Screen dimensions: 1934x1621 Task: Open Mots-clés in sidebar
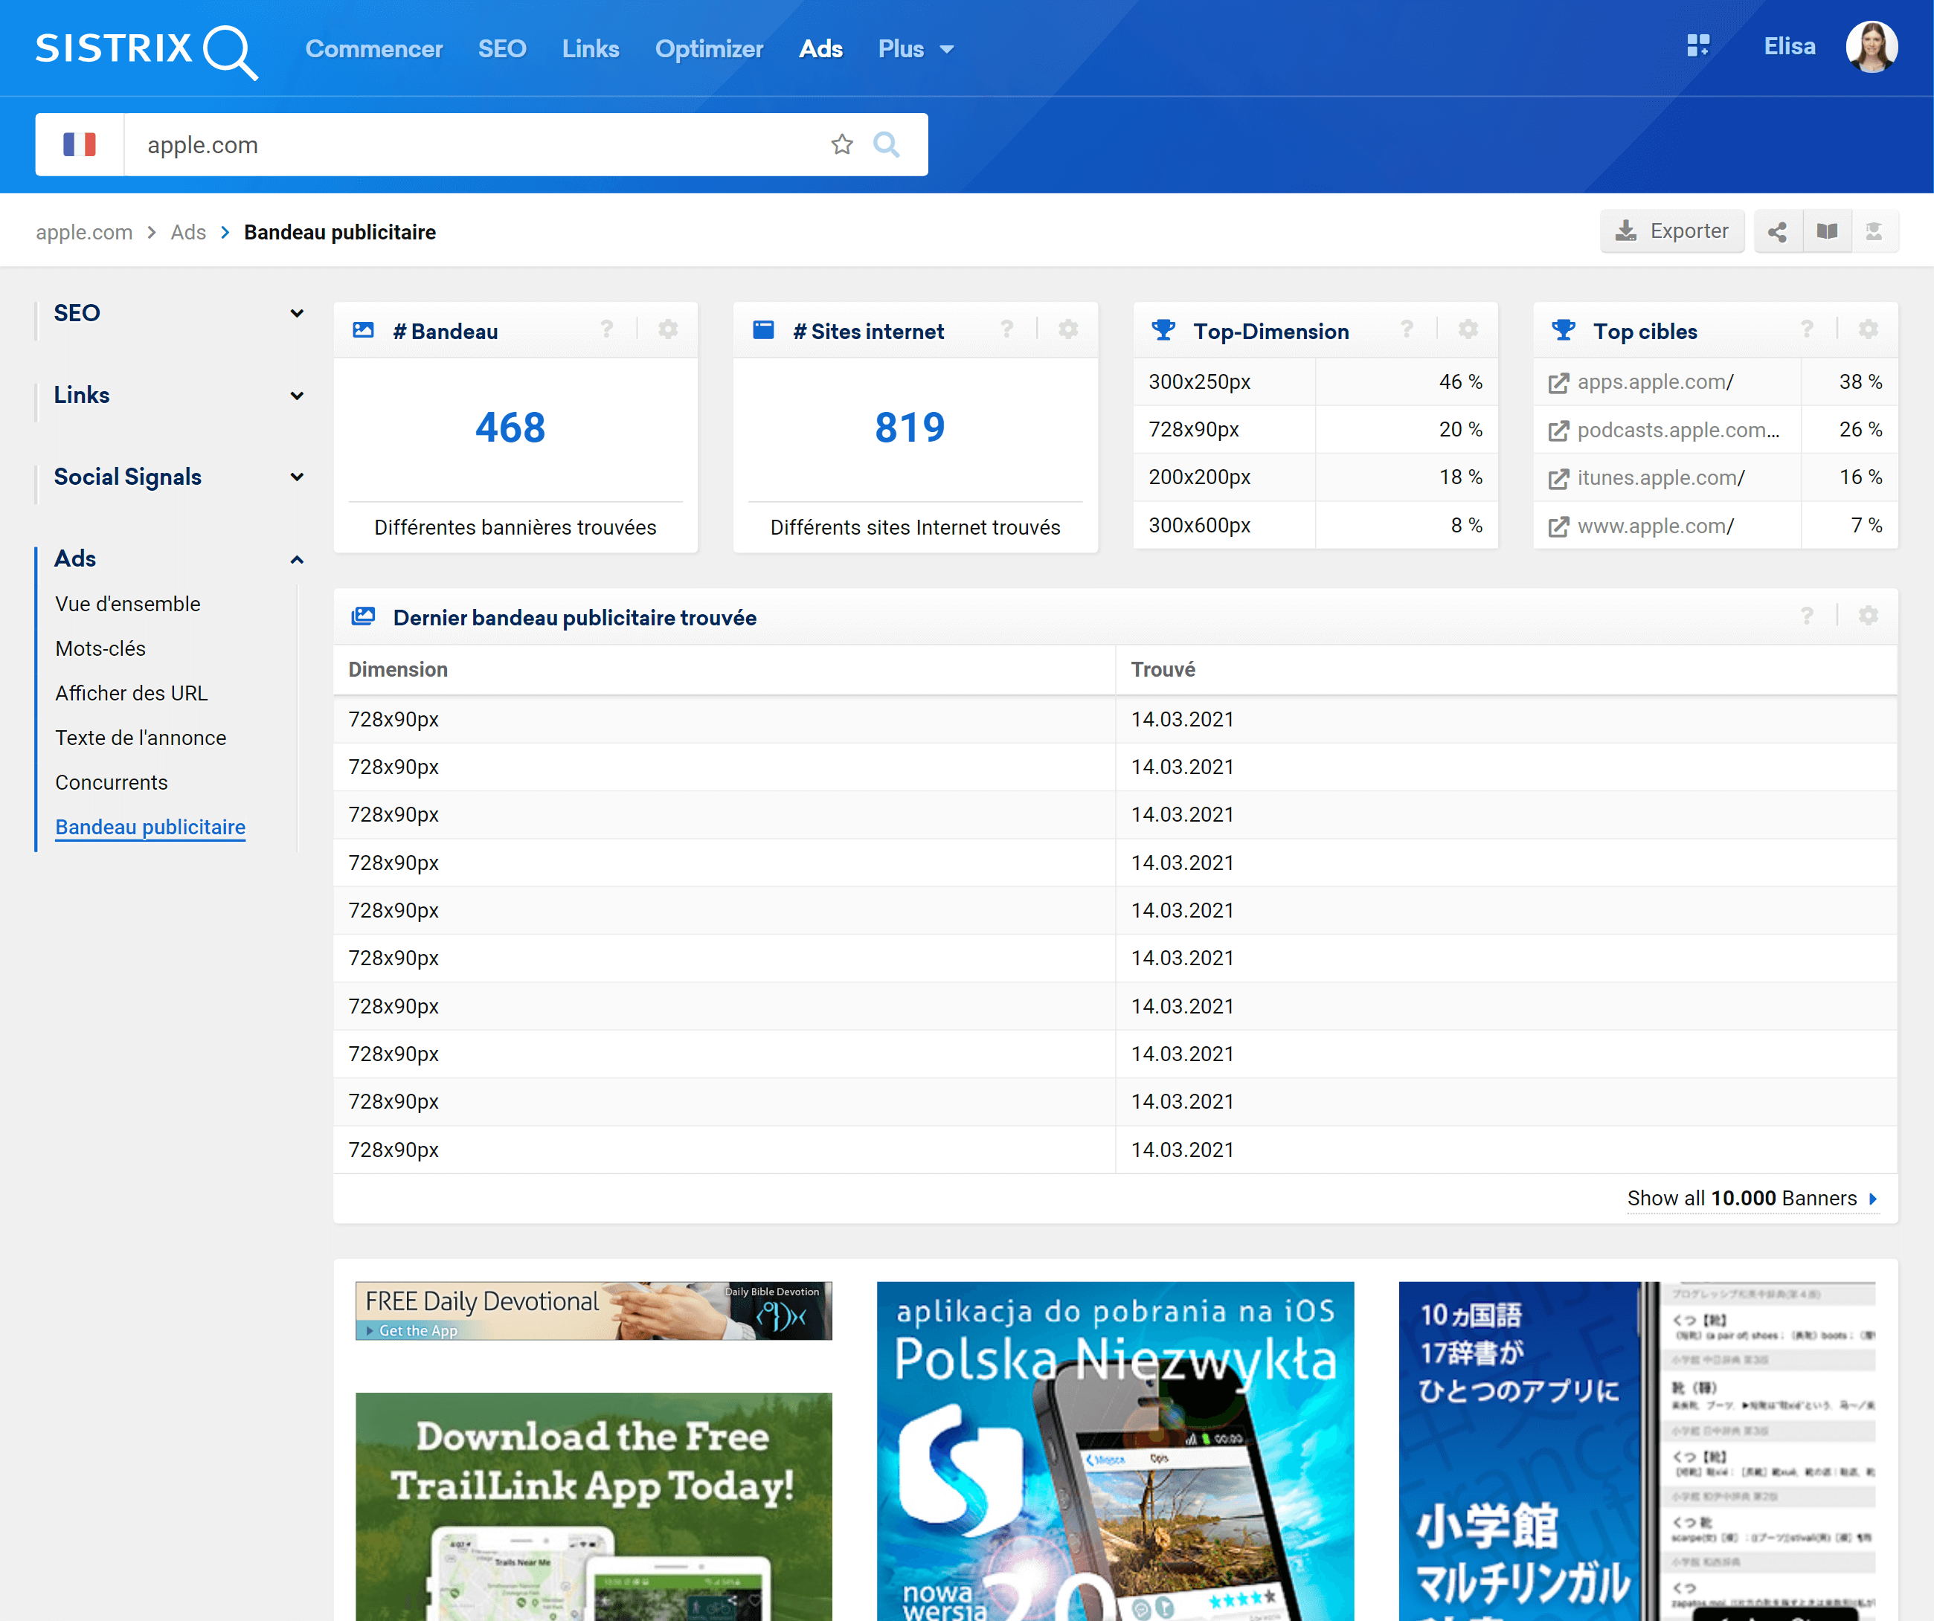click(x=100, y=648)
